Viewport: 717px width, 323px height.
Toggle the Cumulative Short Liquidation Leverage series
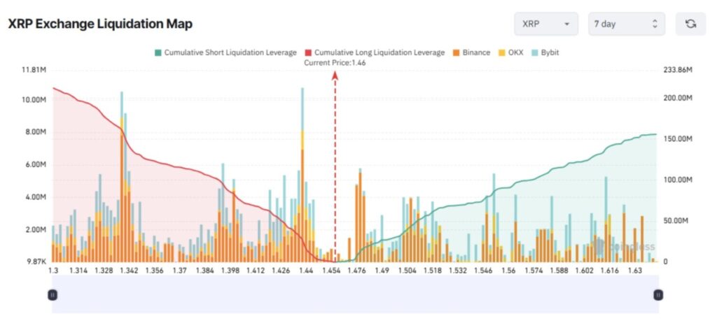[230, 52]
